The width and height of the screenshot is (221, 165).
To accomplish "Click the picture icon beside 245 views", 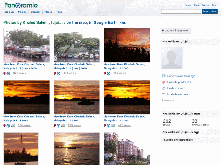I will pyautogui.click(x=63, y=126).
